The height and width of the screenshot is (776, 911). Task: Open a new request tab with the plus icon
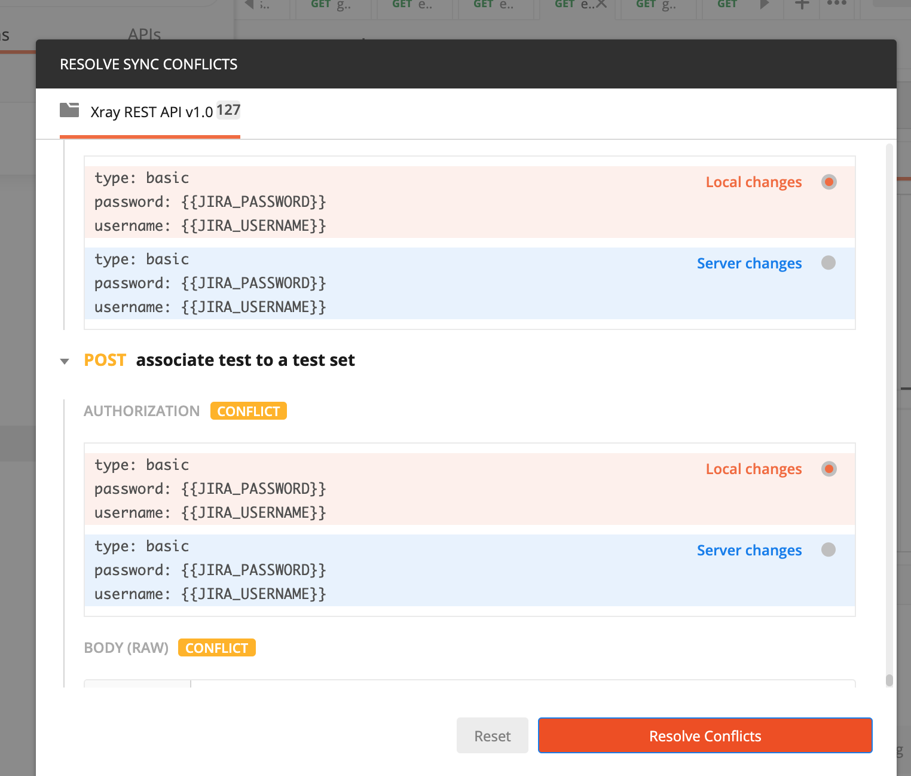[x=801, y=4]
